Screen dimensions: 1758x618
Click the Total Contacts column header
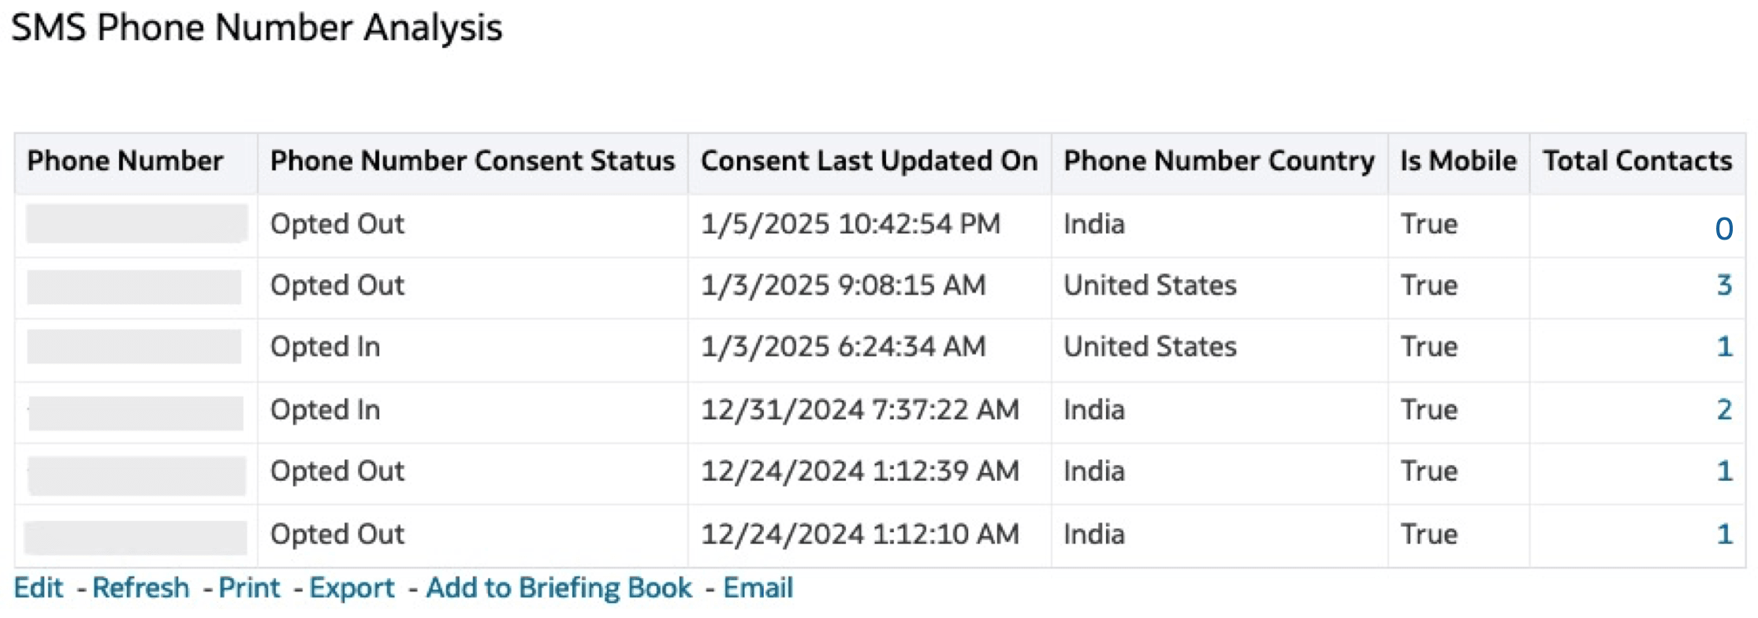1637,161
